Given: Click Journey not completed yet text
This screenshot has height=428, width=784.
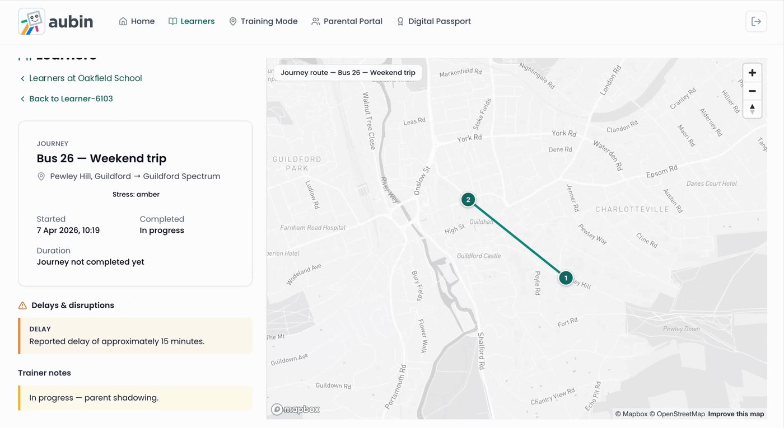Looking at the screenshot, I should (90, 262).
